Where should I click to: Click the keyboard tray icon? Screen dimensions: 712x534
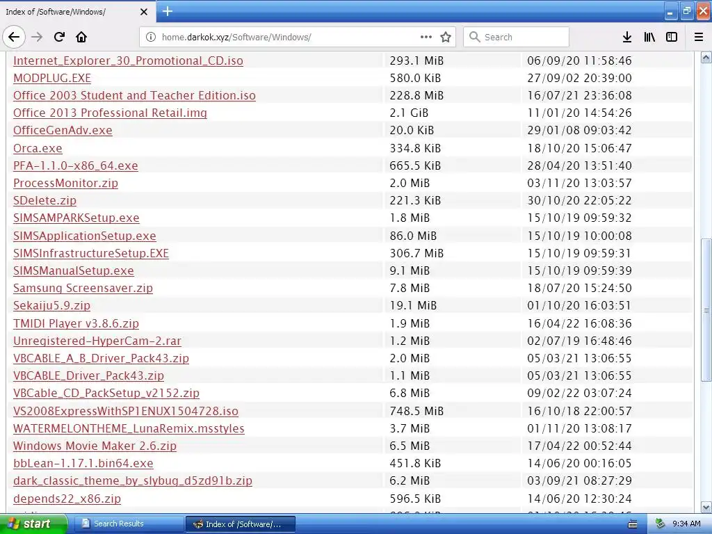tap(632, 524)
